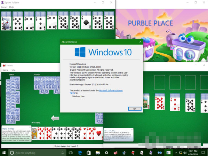This screenshot has width=208, height=156.
Task: Open the Help menu in Hearts window
Action: click(x=13, y=70)
